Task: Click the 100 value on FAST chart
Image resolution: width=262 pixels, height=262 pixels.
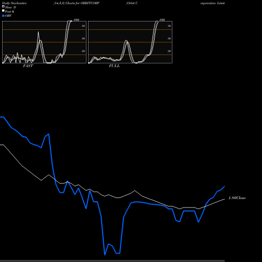Action: coord(77,20)
